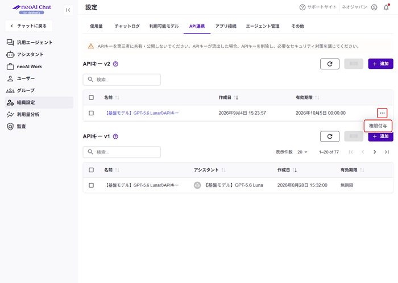Click the assistant avatar for GPT-5.6 Luna
Screen dimensions: 398x283
(197, 185)
